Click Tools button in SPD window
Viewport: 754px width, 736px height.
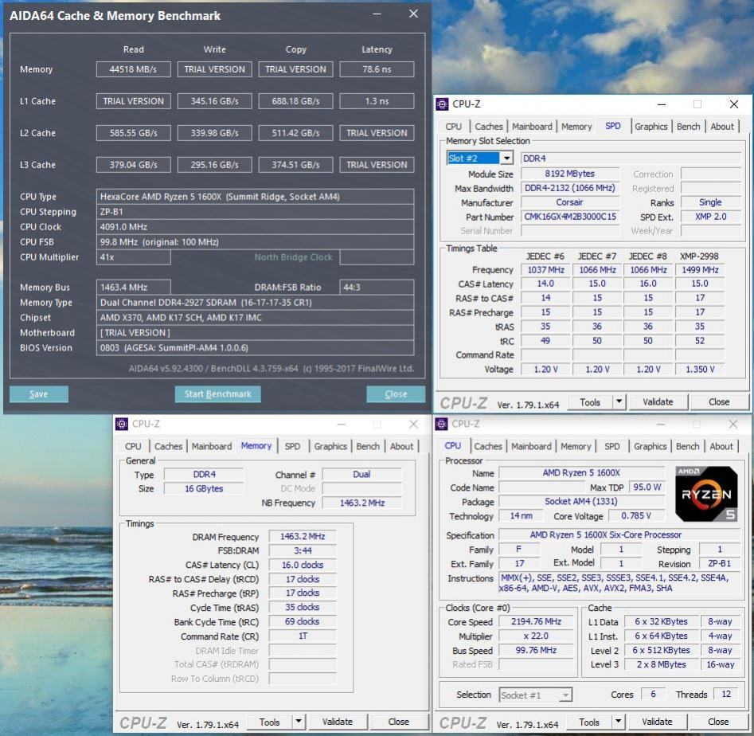pyautogui.click(x=590, y=401)
